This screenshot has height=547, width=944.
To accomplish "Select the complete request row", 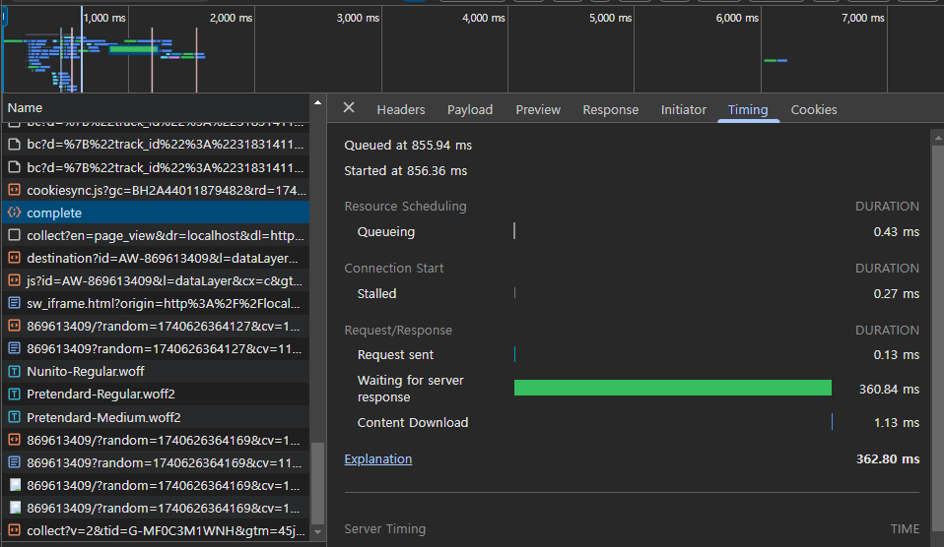I will [x=156, y=213].
